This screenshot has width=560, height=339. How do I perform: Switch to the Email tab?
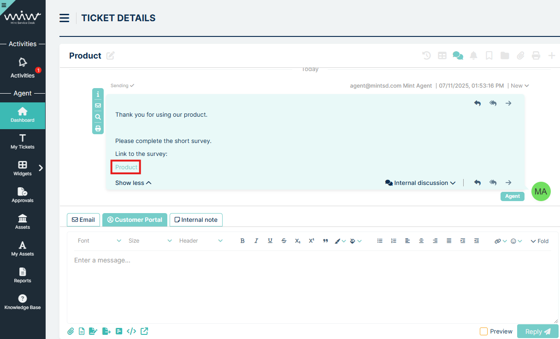(83, 220)
